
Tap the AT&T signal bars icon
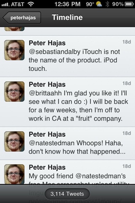[x=6, y=5]
